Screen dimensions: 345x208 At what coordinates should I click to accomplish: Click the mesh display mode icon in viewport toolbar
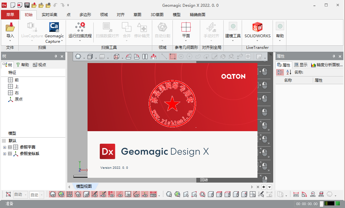pyautogui.click(x=78, y=57)
